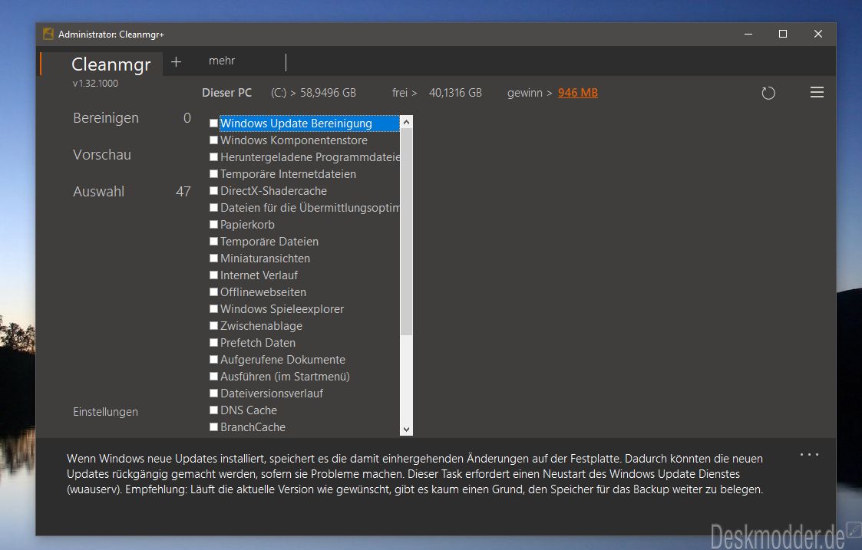Image resolution: width=862 pixels, height=550 pixels.
Task: Tick the Temporäre Dateien checkbox
Action: 214,241
